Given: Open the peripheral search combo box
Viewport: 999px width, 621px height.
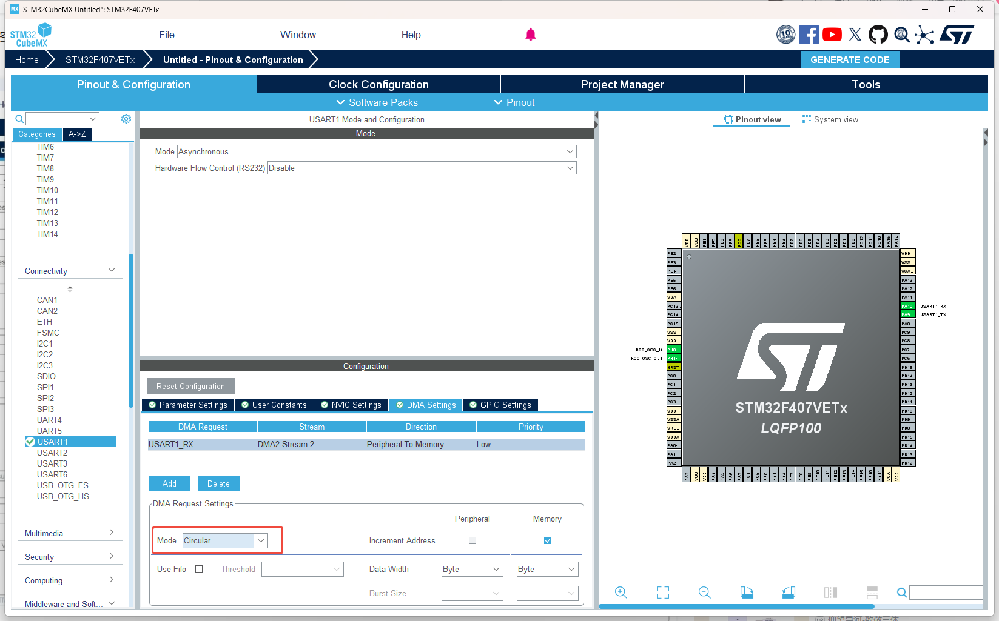Looking at the screenshot, I should [x=62, y=119].
